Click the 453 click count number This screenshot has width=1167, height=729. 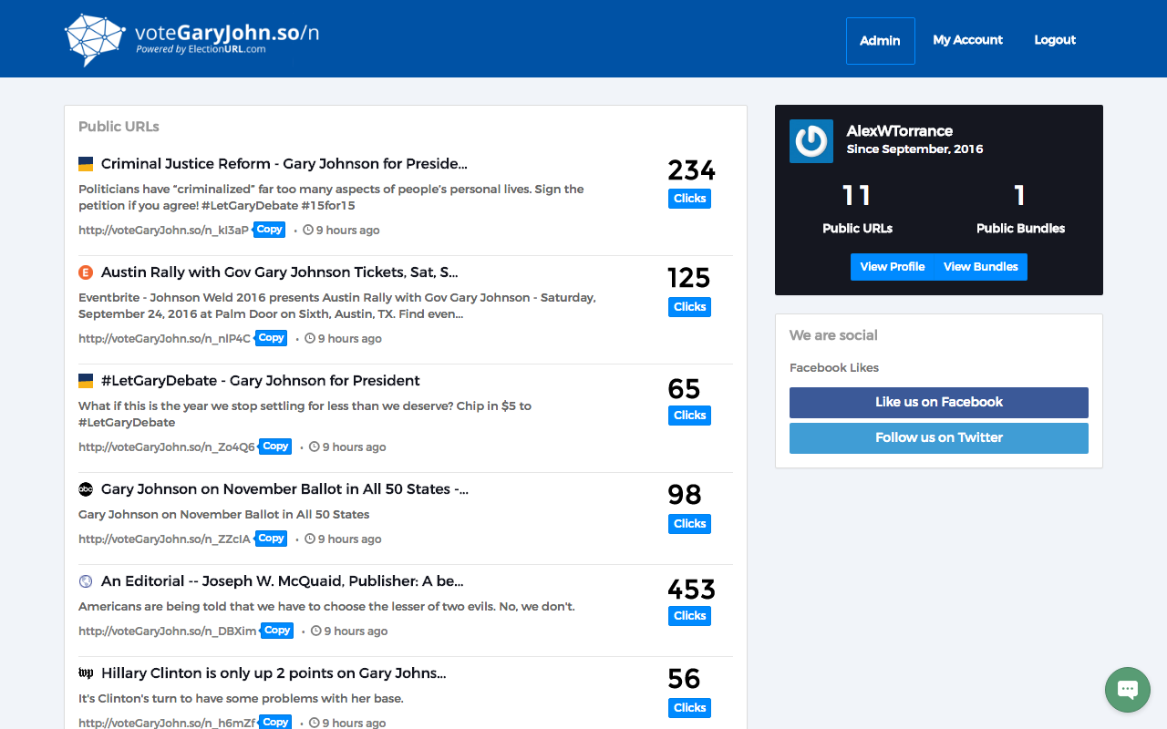(691, 589)
